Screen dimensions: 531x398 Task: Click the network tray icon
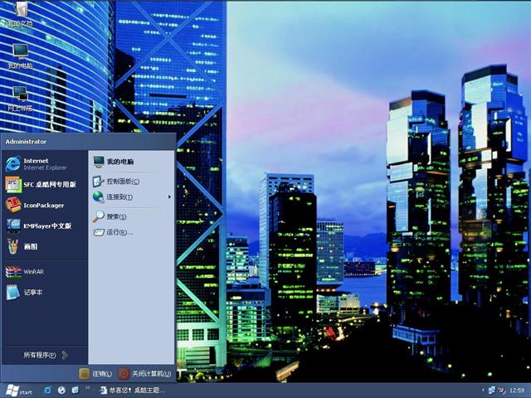pos(492,391)
